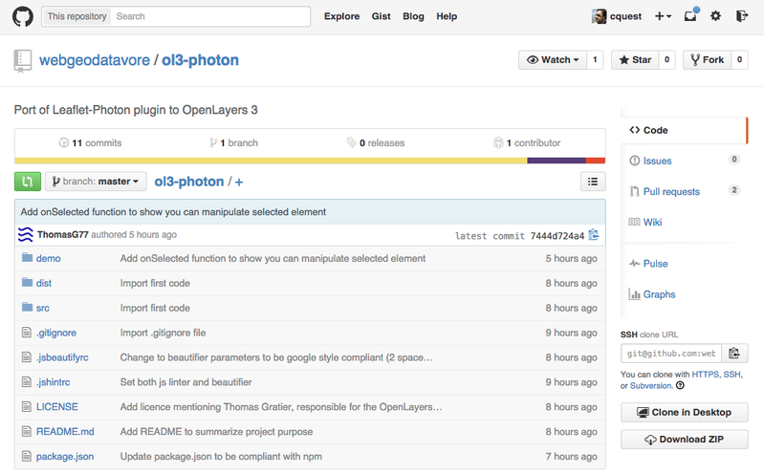Open the webgeodatavore owner link
The height and width of the screenshot is (474, 764).
point(95,60)
